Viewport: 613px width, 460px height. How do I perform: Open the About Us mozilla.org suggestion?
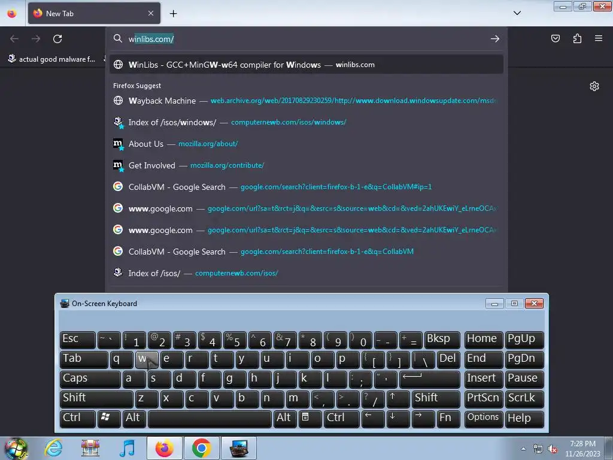coord(306,144)
